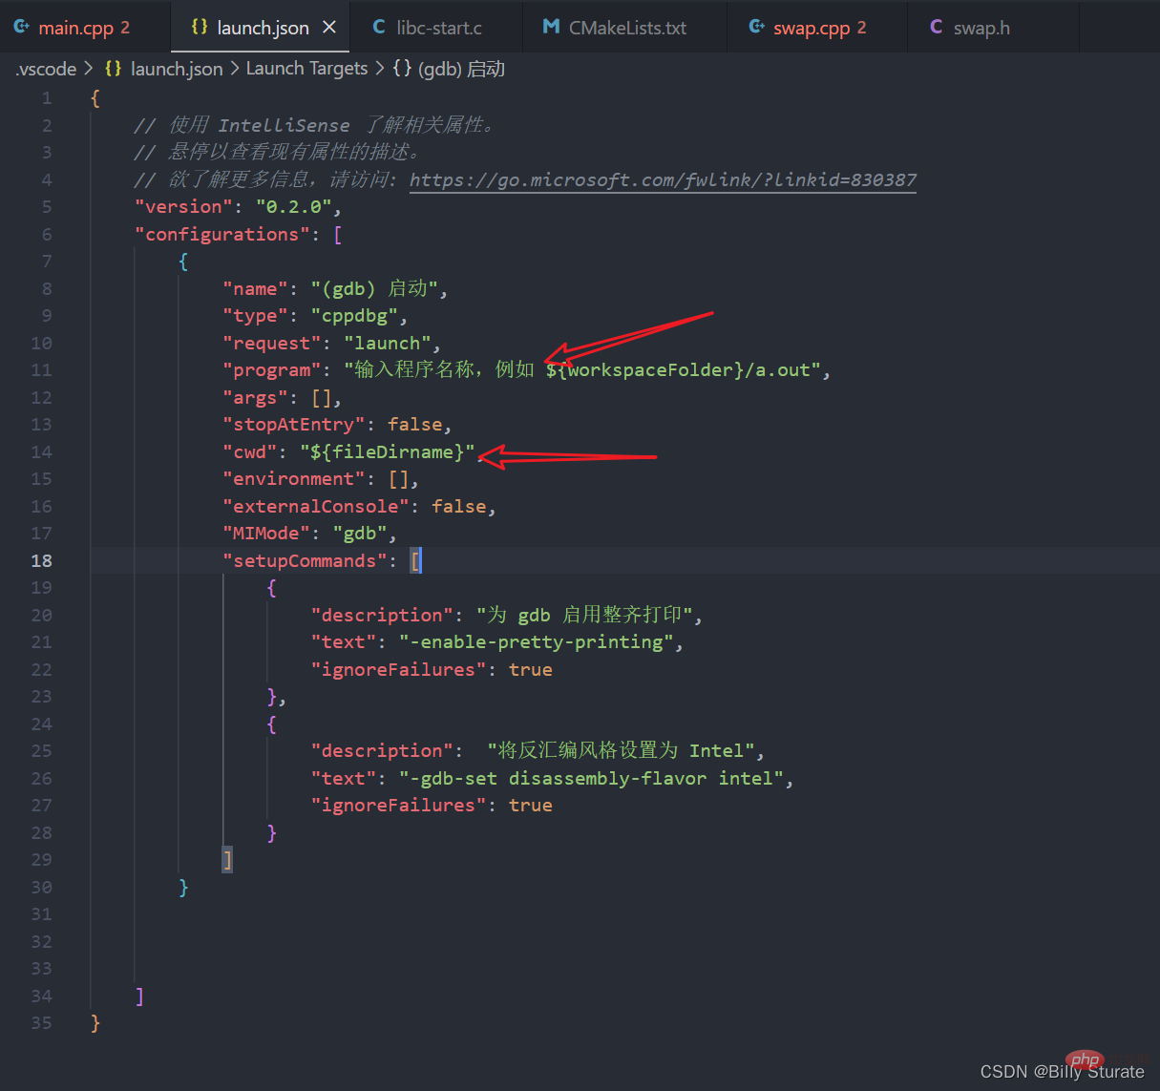The width and height of the screenshot is (1160, 1091).
Task: Click line number 18 in the gutter
Action: point(41,560)
